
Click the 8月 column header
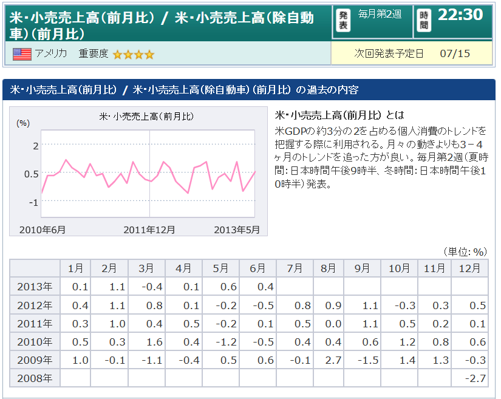(329, 268)
